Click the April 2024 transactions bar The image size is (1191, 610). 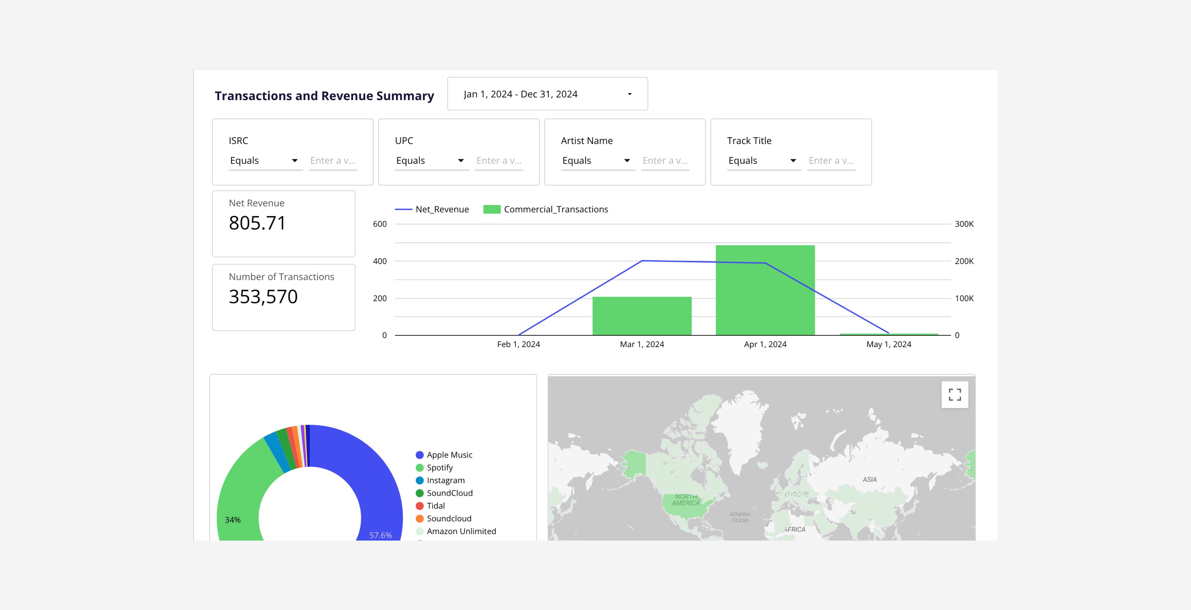(765, 290)
